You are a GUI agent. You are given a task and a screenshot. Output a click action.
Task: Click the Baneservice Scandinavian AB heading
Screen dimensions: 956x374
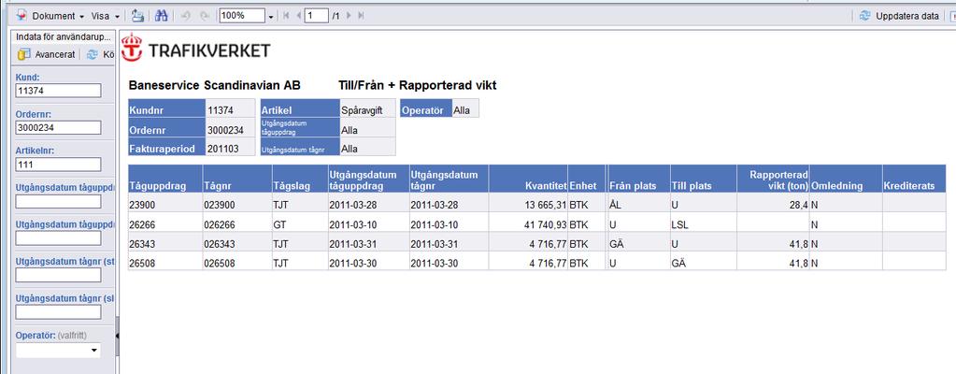tap(215, 85)
